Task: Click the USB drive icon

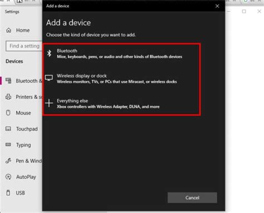Action: (x=8, y=192)
